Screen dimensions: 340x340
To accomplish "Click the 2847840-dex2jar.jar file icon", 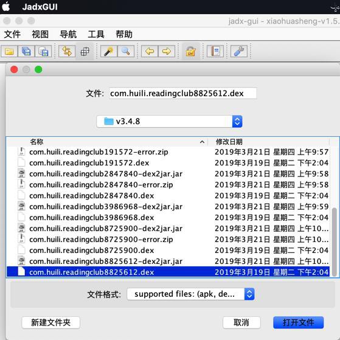I will pyautogui.click(x=21, y=173).
